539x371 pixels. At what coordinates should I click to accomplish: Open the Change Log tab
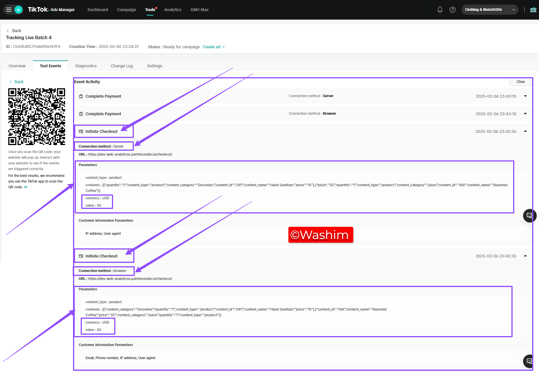click(122, 66)
